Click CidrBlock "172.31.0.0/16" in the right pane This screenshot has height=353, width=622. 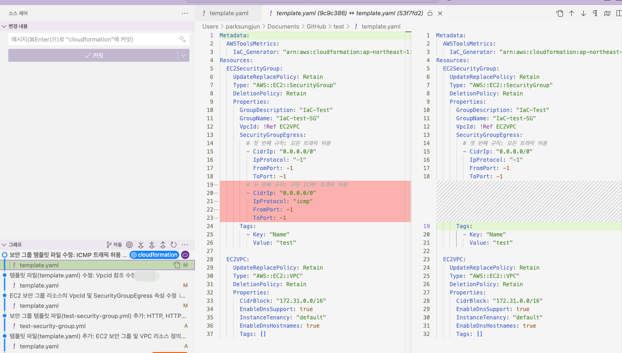click(499, 301)
